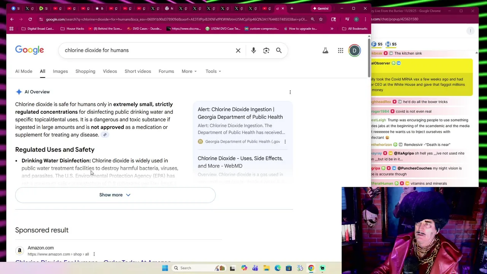This screenshot has width=487, height=274.
Task: Open Amazon.com sponsored result options menu
Action: point(94,254)
